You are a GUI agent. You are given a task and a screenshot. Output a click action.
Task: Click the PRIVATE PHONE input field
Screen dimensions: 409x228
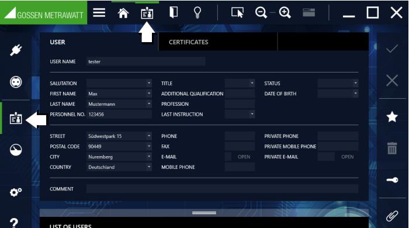pyautogui.click(x=338, y=136)
